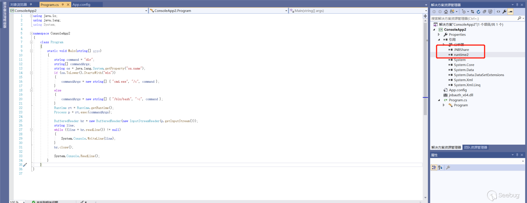Click the Back arrow in Solution Explorer toolbar
The width and height of the screenshot is (527, 203).
(x=434, y=12)
